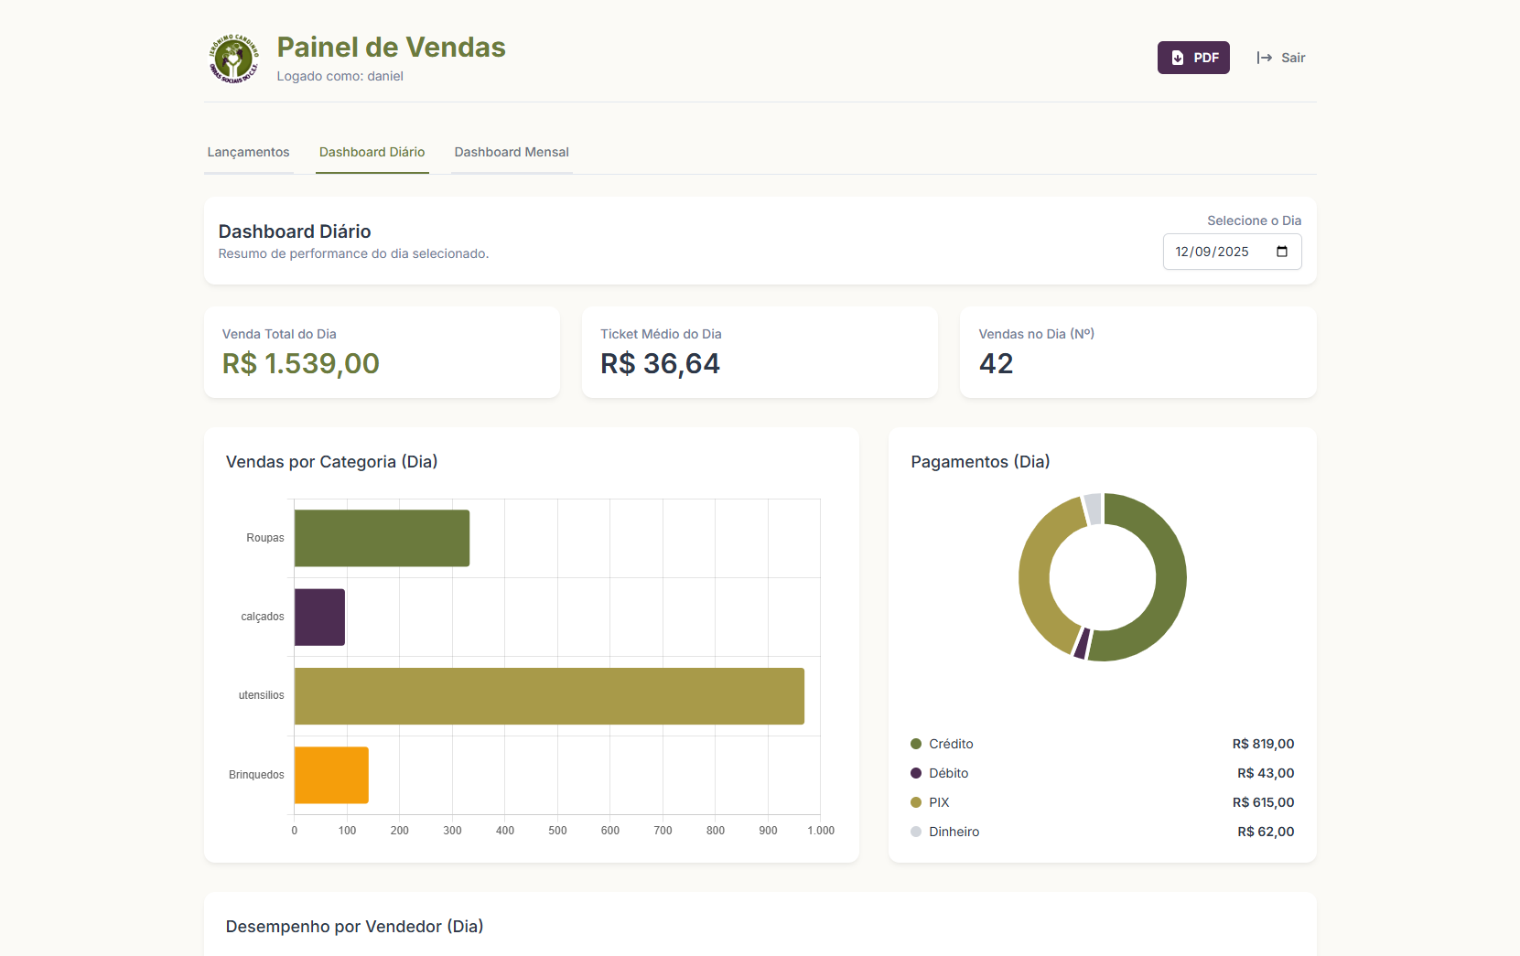Viewport: 1520px width, 956px height.
Task: Open the calendar icon in the date field
Action: pos(1284,252)
